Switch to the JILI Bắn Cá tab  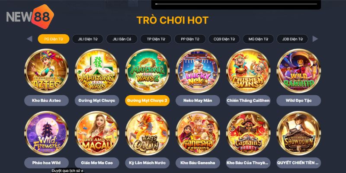(x=122, y=39)
